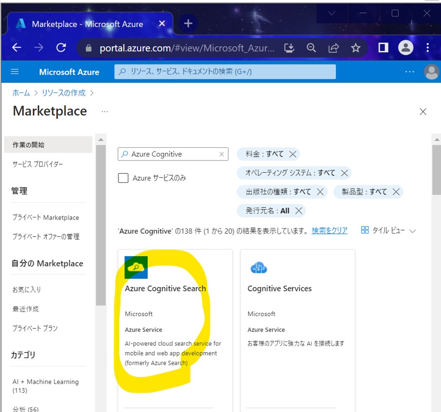
Task: Remove the 製品型 filter
Action: coord(396,192)
